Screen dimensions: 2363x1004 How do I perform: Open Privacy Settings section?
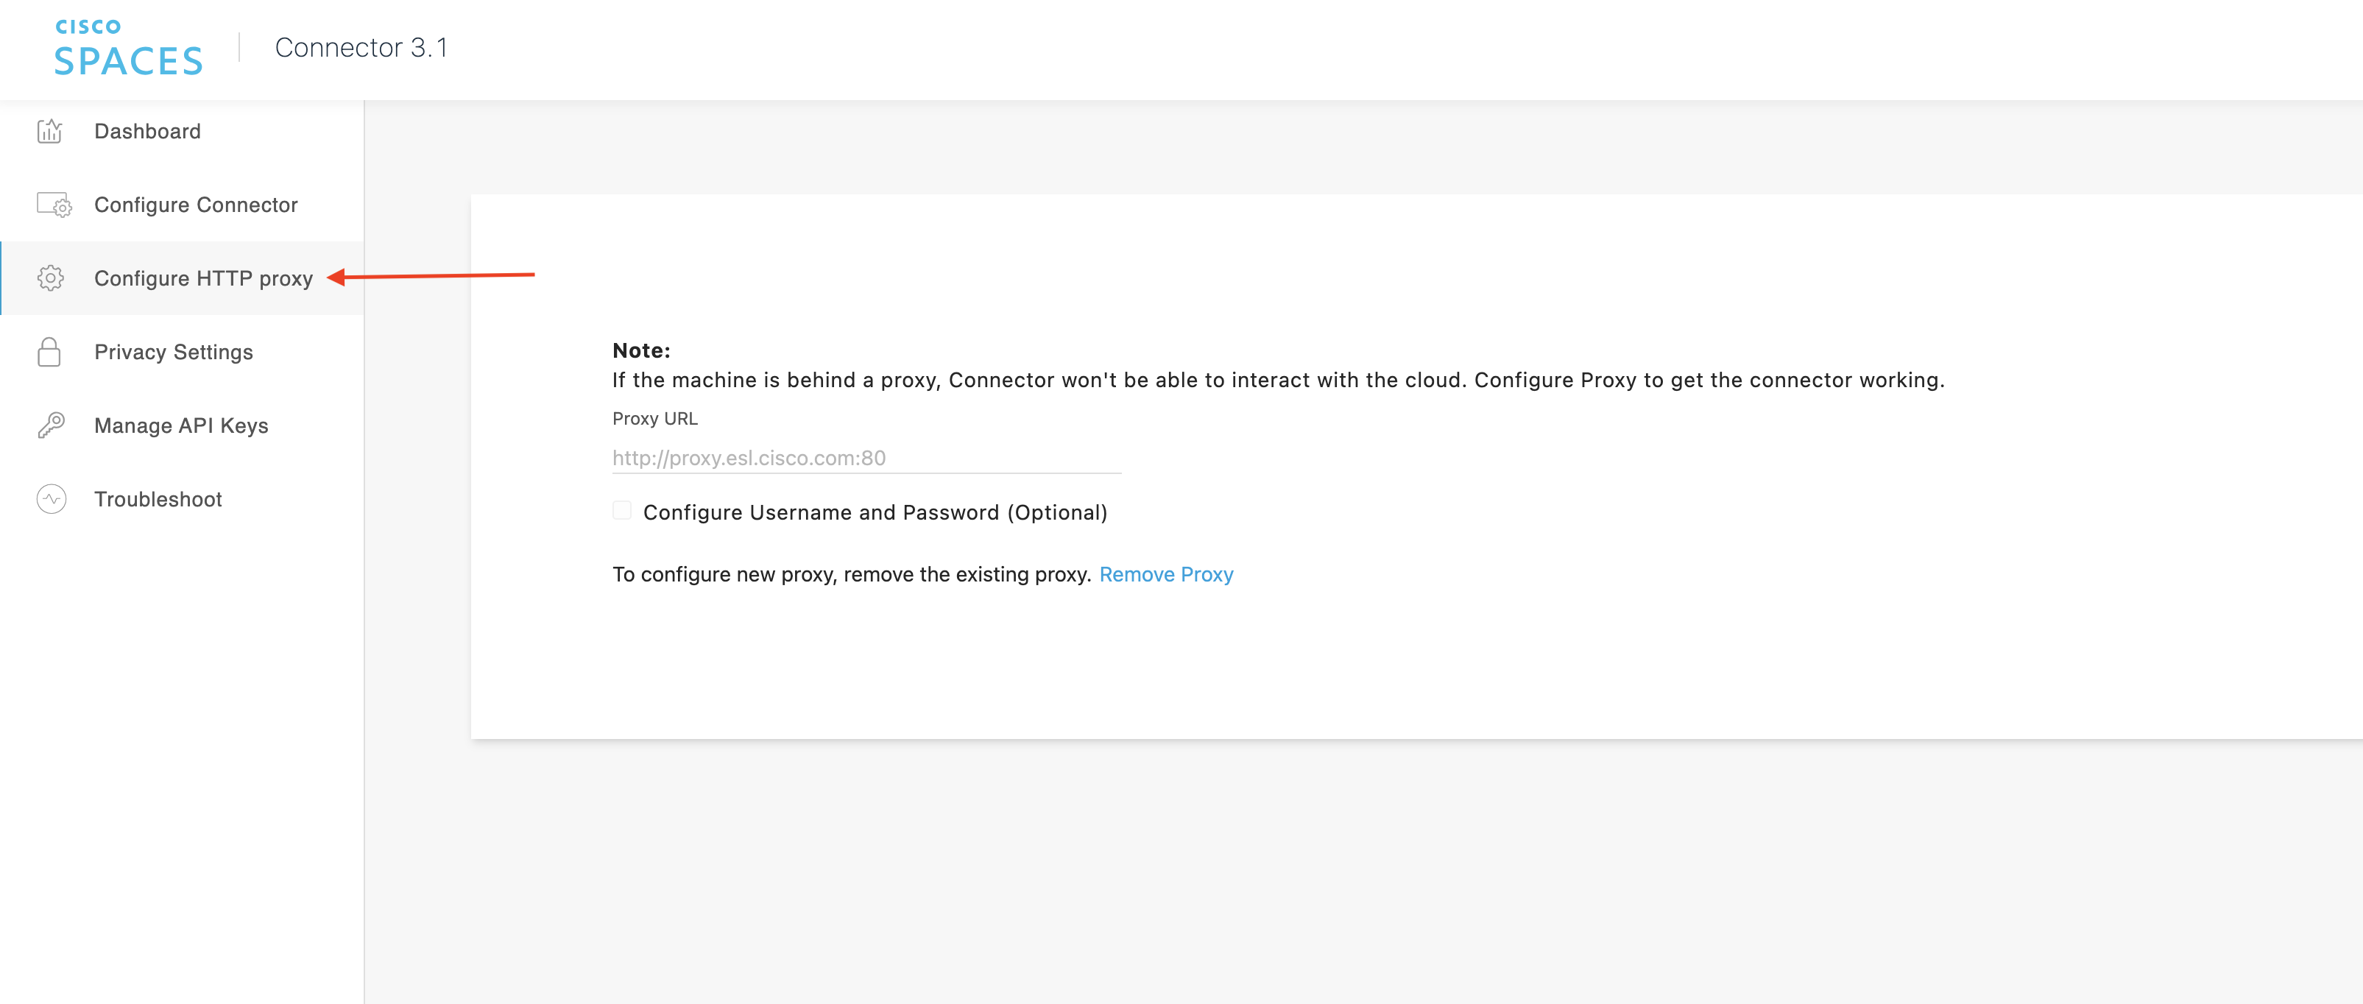click(x=174, y=352)
